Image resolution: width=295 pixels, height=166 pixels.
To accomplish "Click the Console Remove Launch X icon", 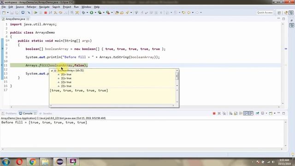I will tap(219, 113).
